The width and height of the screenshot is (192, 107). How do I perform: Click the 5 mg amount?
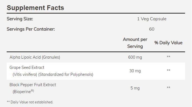[135, 88]
